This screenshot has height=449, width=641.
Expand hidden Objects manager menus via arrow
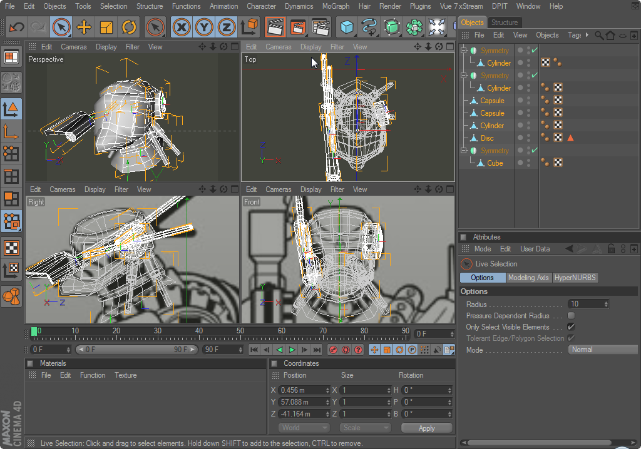pos(587,35)
